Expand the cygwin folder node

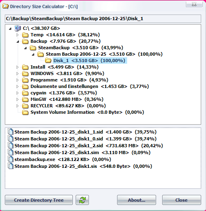[x=17, y=93]
